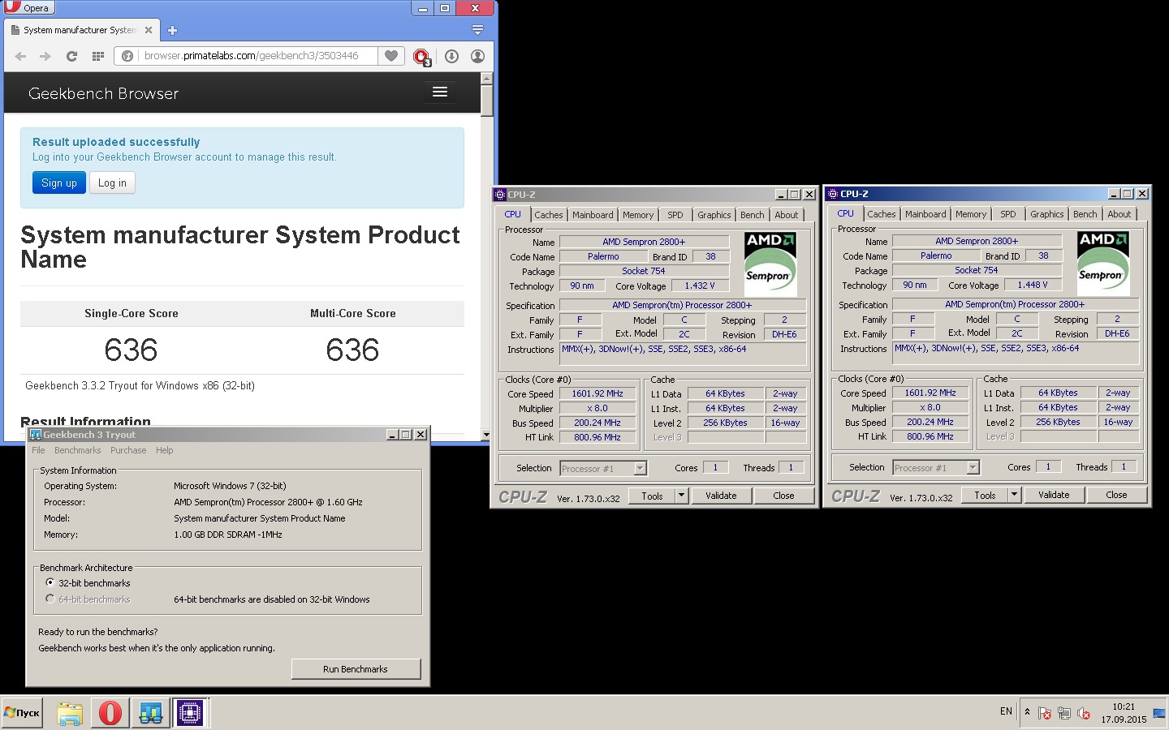The image size is (1169, 730).
Task: Click CPU-Z title bar icon in left window
Action: point(500,195)
